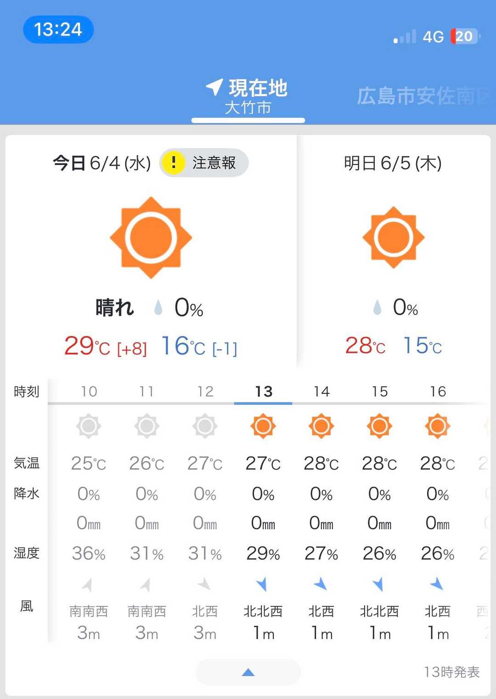Switch to the 広島市安佐南区 location tab
This screenshot has height=699, width=496.
click(422, 96)
